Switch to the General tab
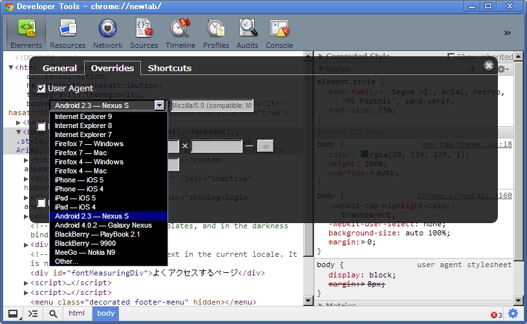Screen dimensions: 527x324 coord(59,68)
